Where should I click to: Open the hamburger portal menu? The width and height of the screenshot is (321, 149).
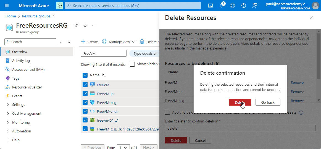7,6
